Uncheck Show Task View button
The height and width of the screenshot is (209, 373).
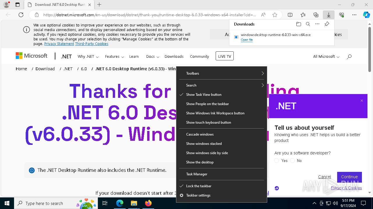pyautogui.click(x=221, y=95)
